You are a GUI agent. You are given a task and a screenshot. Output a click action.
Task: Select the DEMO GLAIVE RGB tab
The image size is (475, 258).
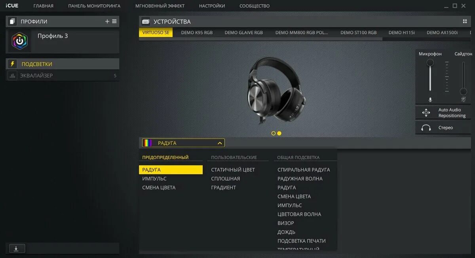click(244, 32)
